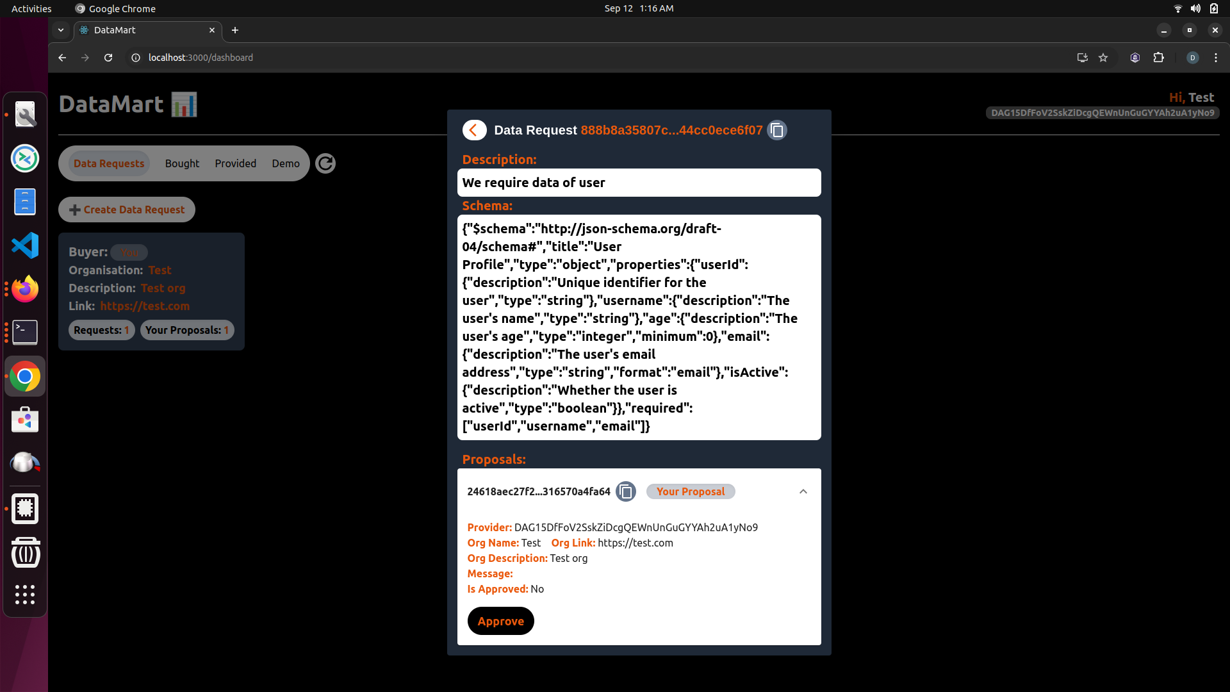Open the https://test.com link in card

145,306
